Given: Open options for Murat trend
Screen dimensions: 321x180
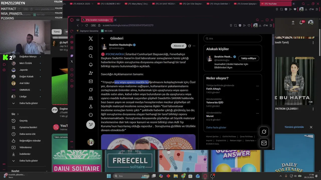Looking at the screenshot, I should coord(257,113).
